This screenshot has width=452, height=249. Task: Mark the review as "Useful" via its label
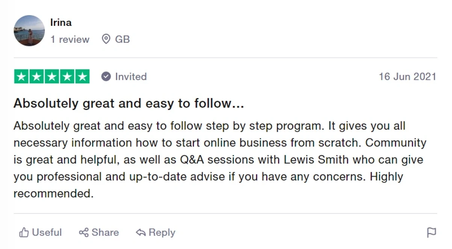[x=47, y=232]
